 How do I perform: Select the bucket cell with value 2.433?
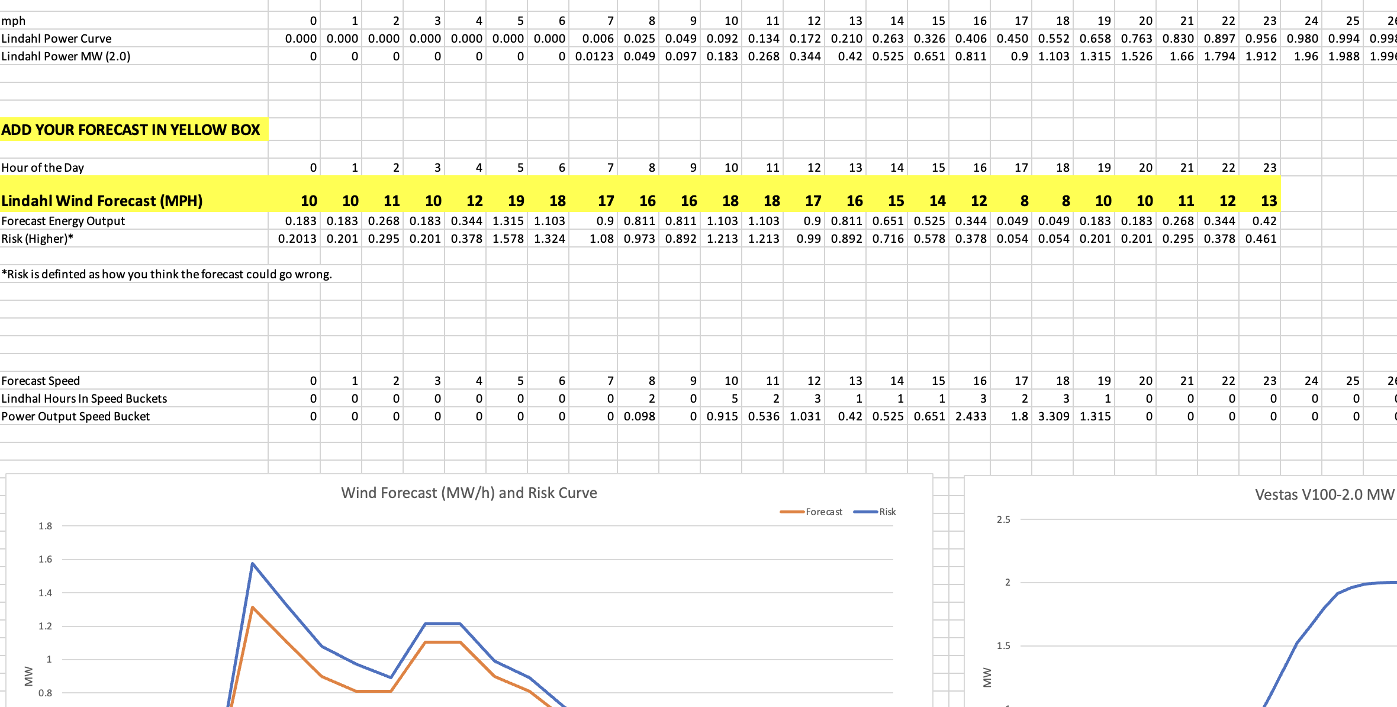coord(970,416)
